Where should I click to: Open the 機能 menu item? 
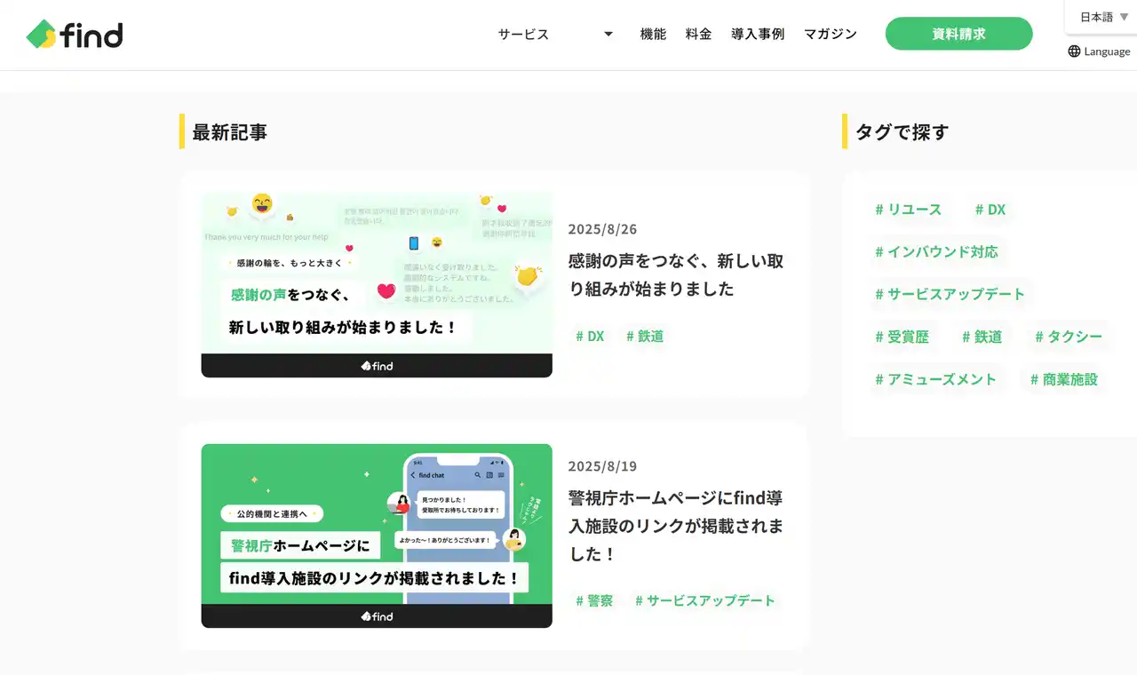(x=653, y=35)
